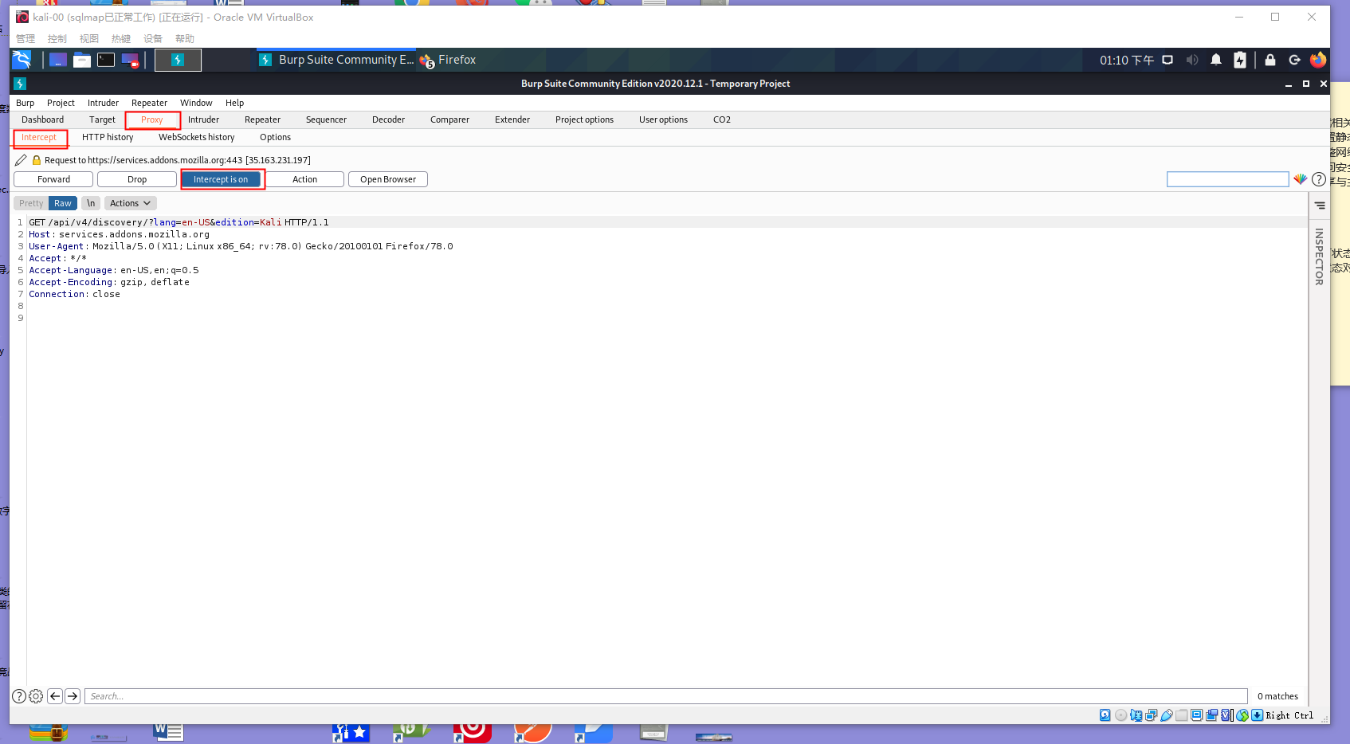This screenshot has width=1350, height=744.
Task: Open the Sequencer tab
Action: tap(326, 119)
